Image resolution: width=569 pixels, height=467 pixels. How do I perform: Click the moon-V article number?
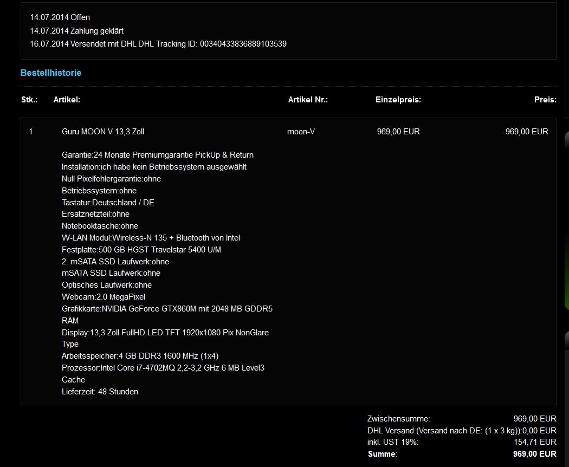click(301, 132)
